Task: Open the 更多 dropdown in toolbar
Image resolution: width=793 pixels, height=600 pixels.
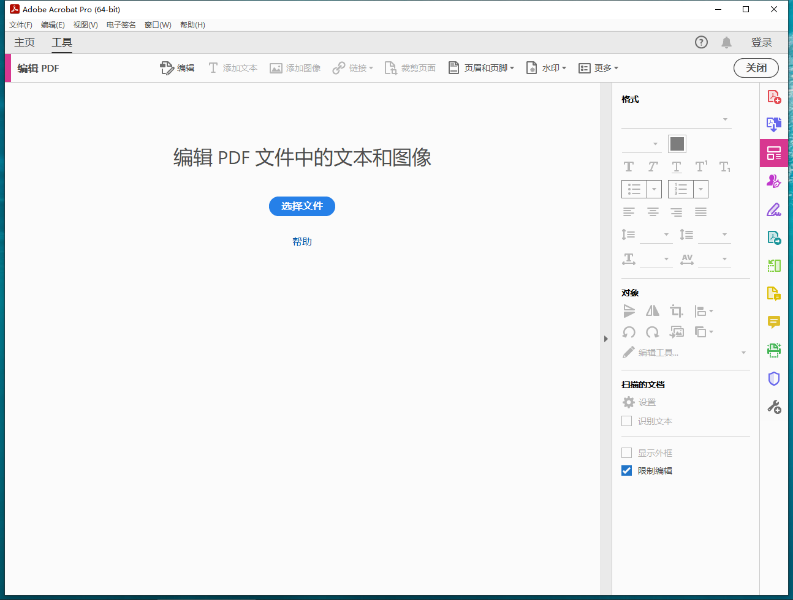Action: 599,68
